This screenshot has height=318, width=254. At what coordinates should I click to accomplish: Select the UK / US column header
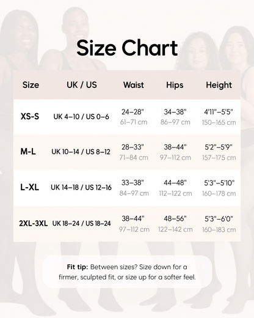82,85
